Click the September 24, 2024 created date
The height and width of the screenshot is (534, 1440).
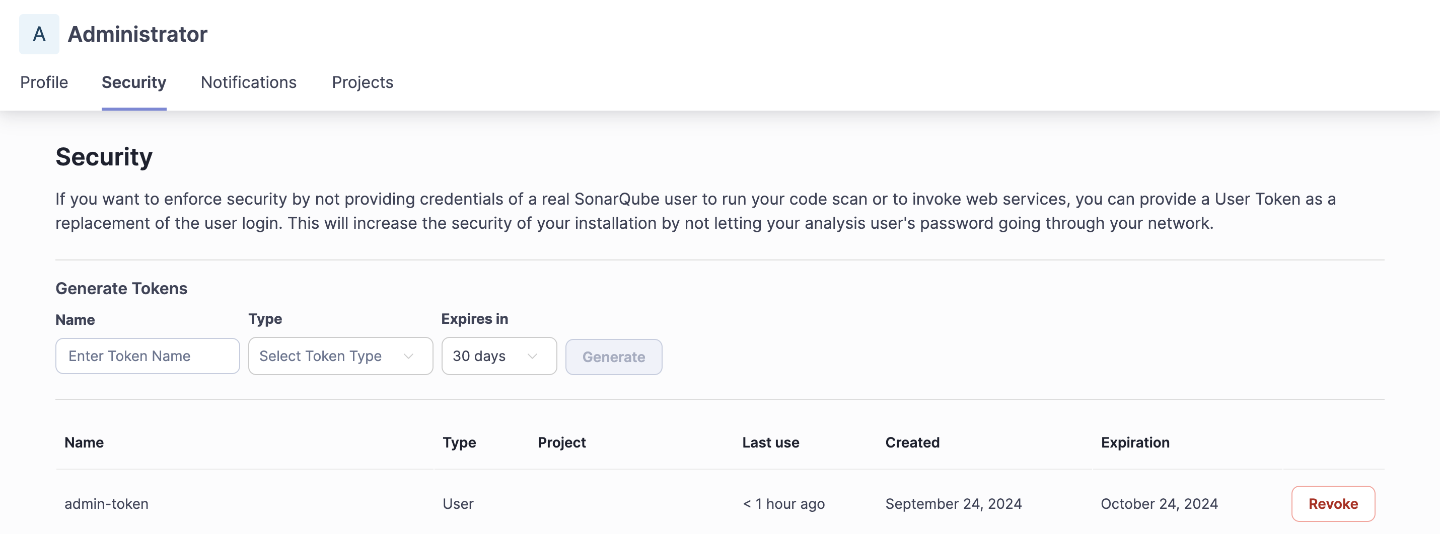(x=953, y=504)
